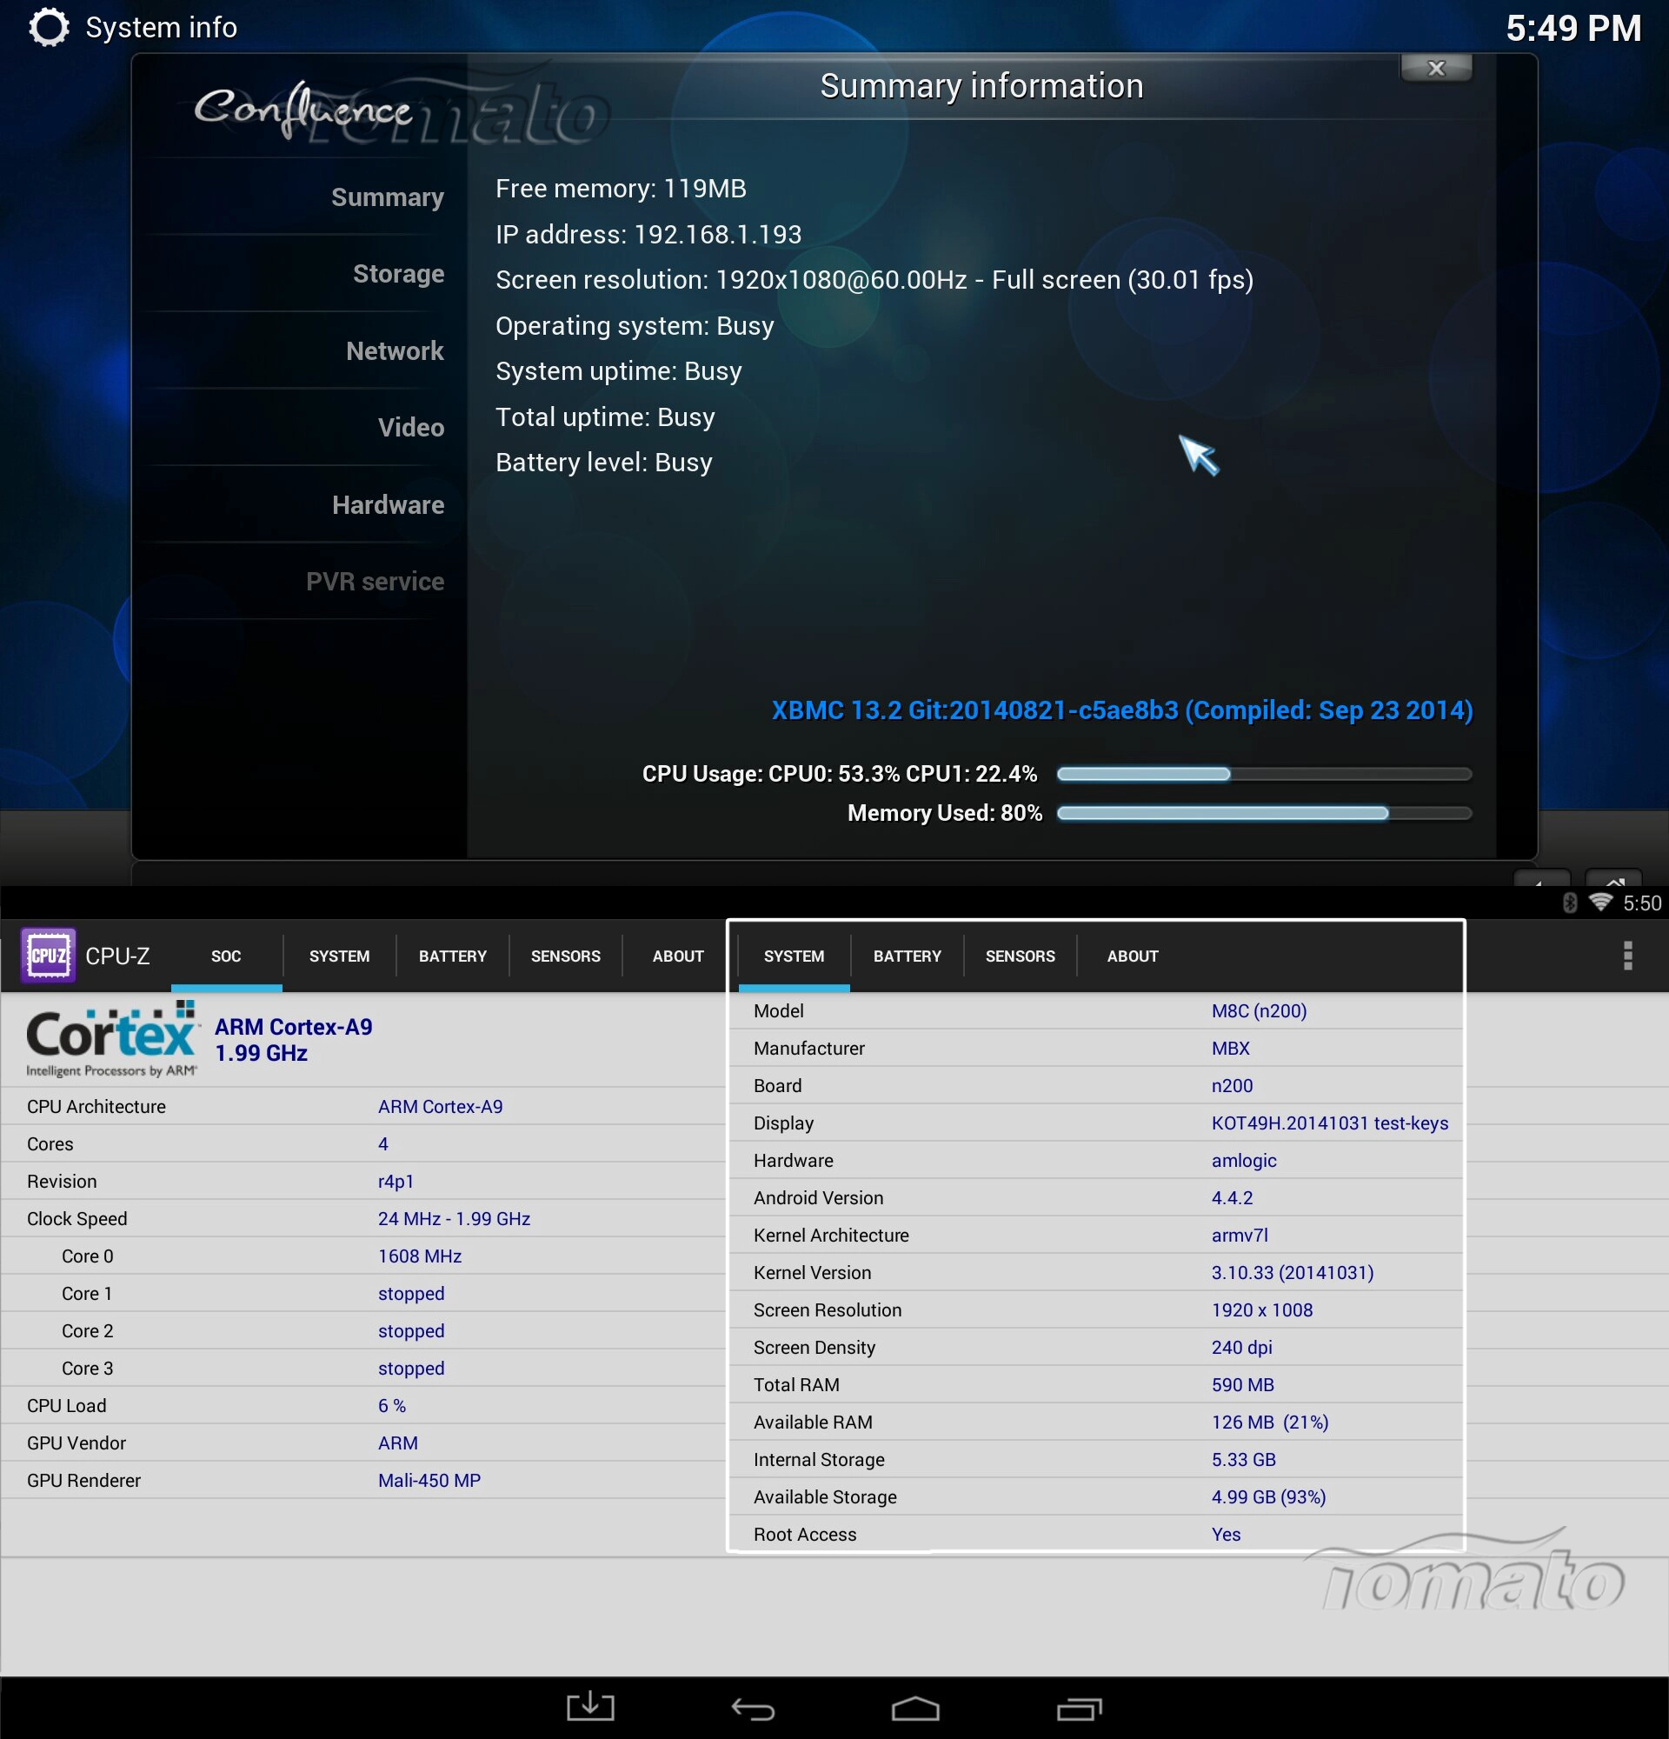The image size is (1669, 1739).
Task: Open the Summary section
Action: [x=388, y=197]
